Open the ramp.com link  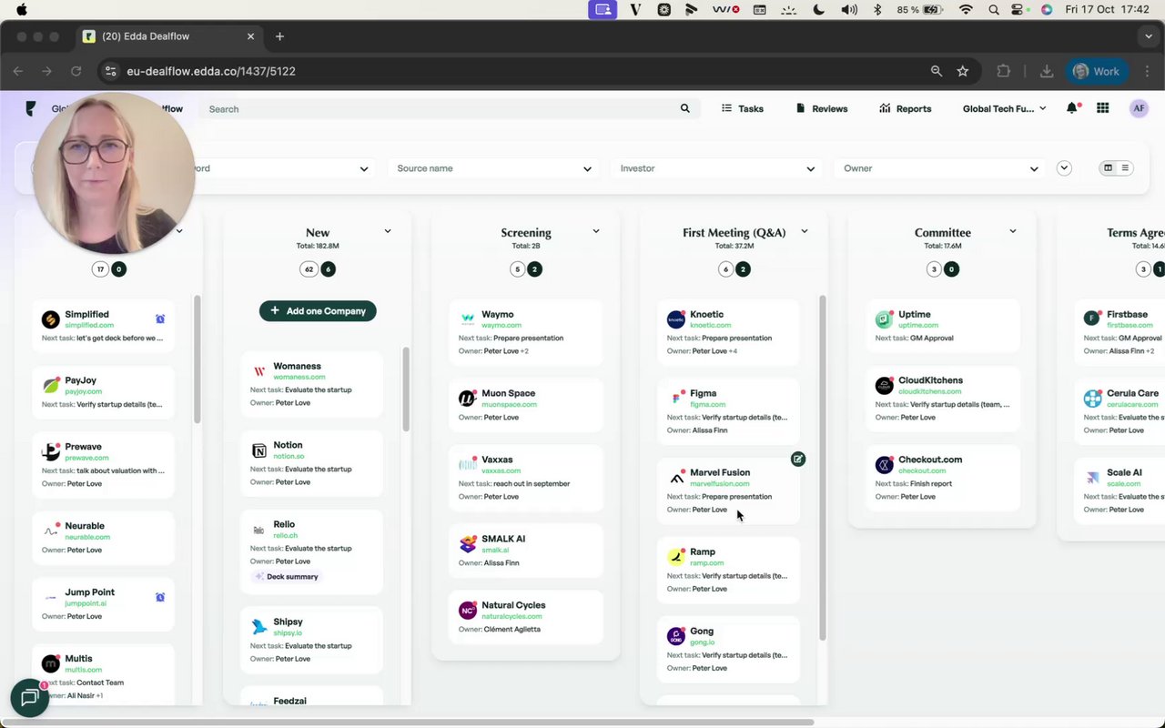(707, 562)
